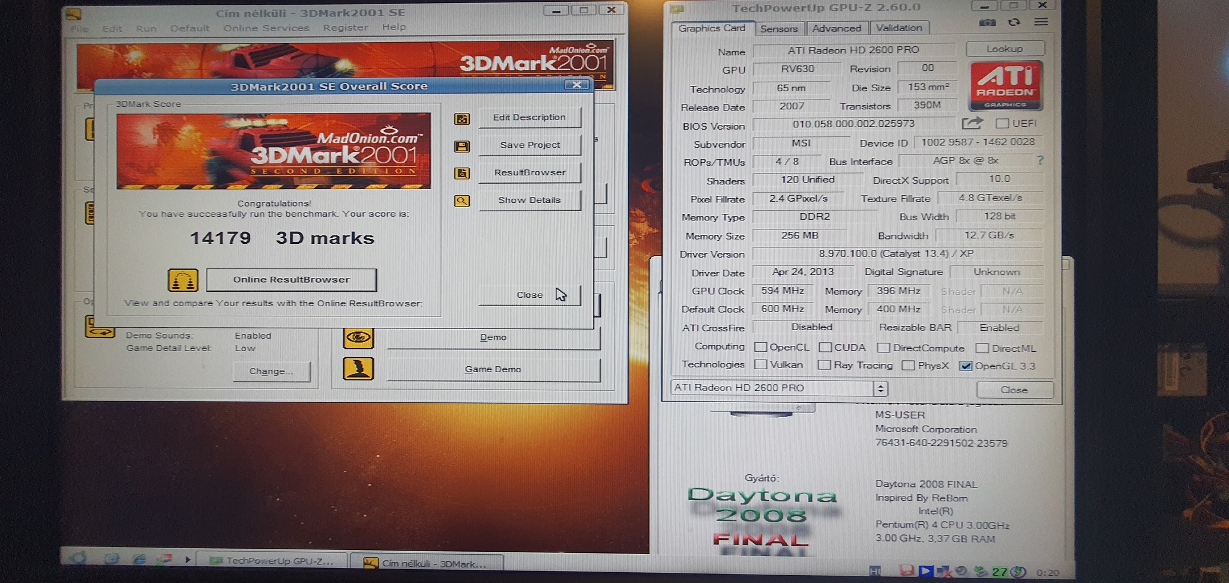Open the Register menu in 3DMark2001
Screen dimensions: 1229x583
[346, 28]
